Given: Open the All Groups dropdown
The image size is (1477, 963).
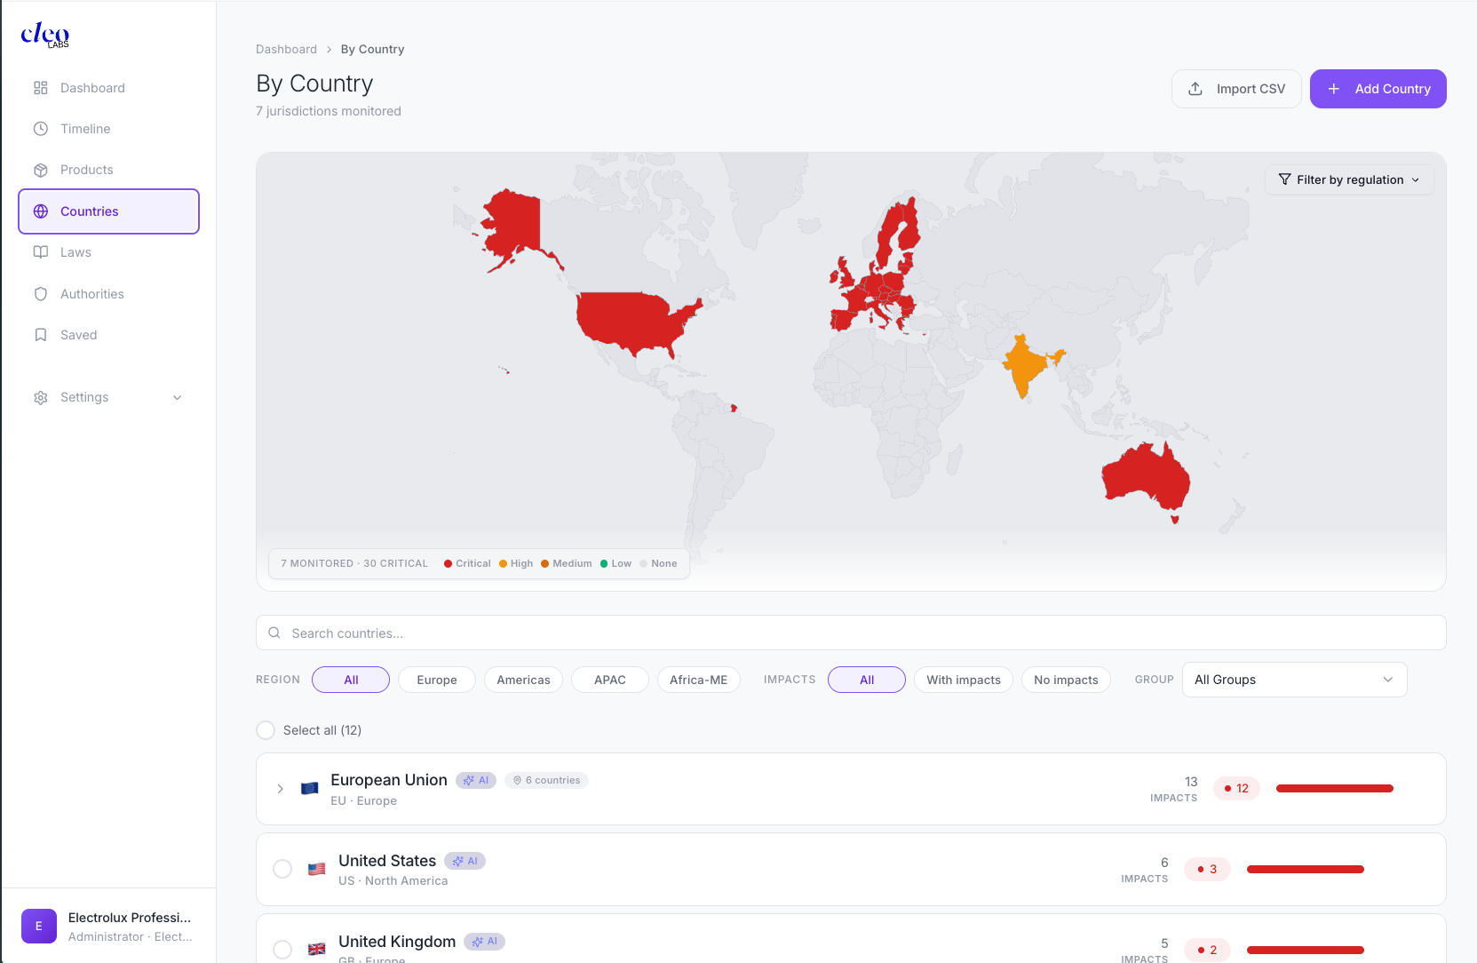Looking at the screenshot, I should click(1294, 680).
